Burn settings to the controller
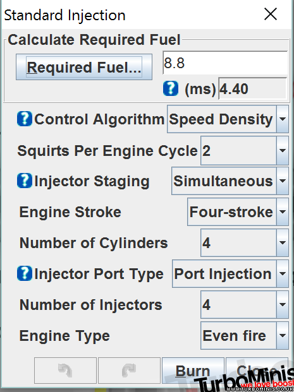Viewport: 294px width, 392px height. point(193,371)
